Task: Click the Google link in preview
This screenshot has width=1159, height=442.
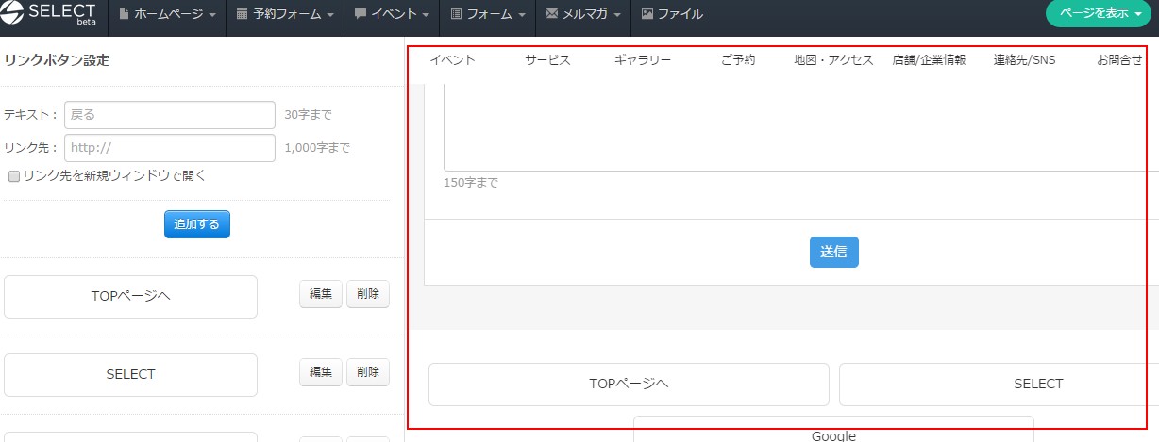Action: coord(833,430)
